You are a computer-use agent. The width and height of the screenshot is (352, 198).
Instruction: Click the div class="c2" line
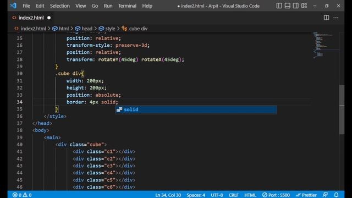(x=104, y=159)
